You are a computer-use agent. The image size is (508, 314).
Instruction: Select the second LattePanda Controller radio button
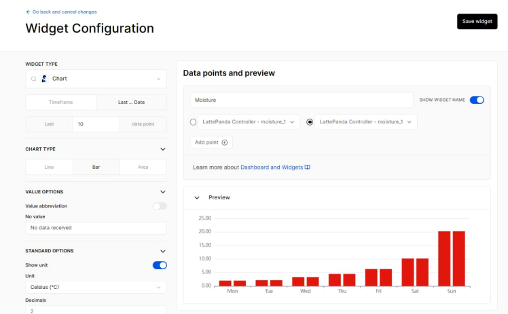[310, 122]
